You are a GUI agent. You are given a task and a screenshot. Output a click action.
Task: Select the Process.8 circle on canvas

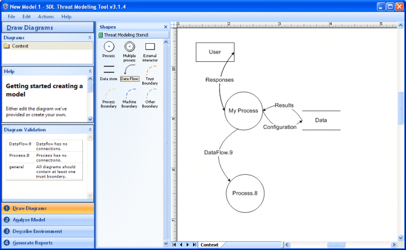[x=245, y=193]
